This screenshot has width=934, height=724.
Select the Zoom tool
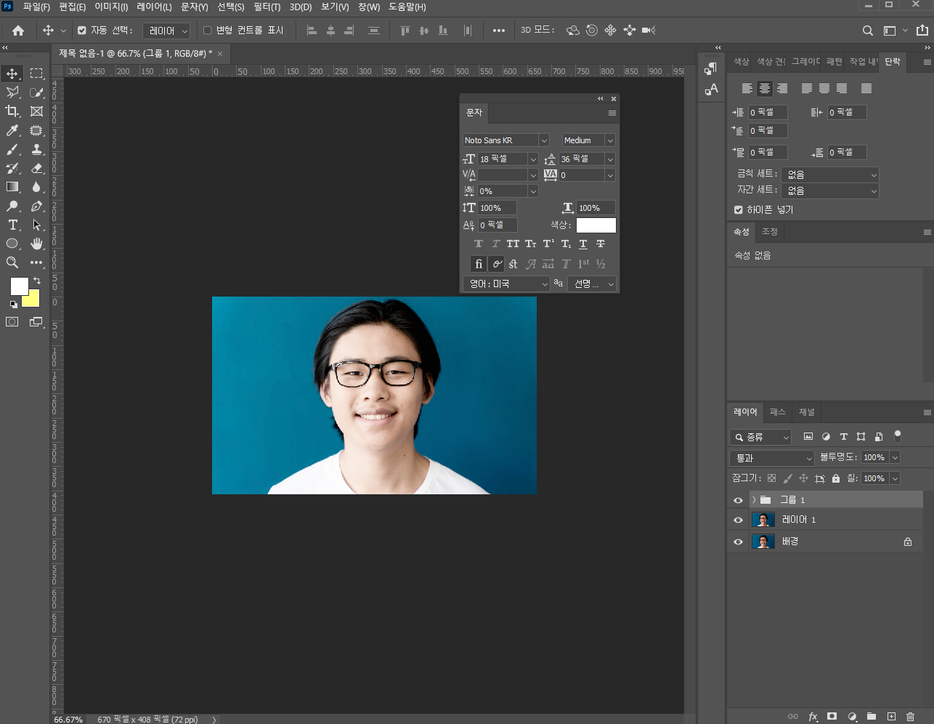pyautogui.click(x=12, y=262)
